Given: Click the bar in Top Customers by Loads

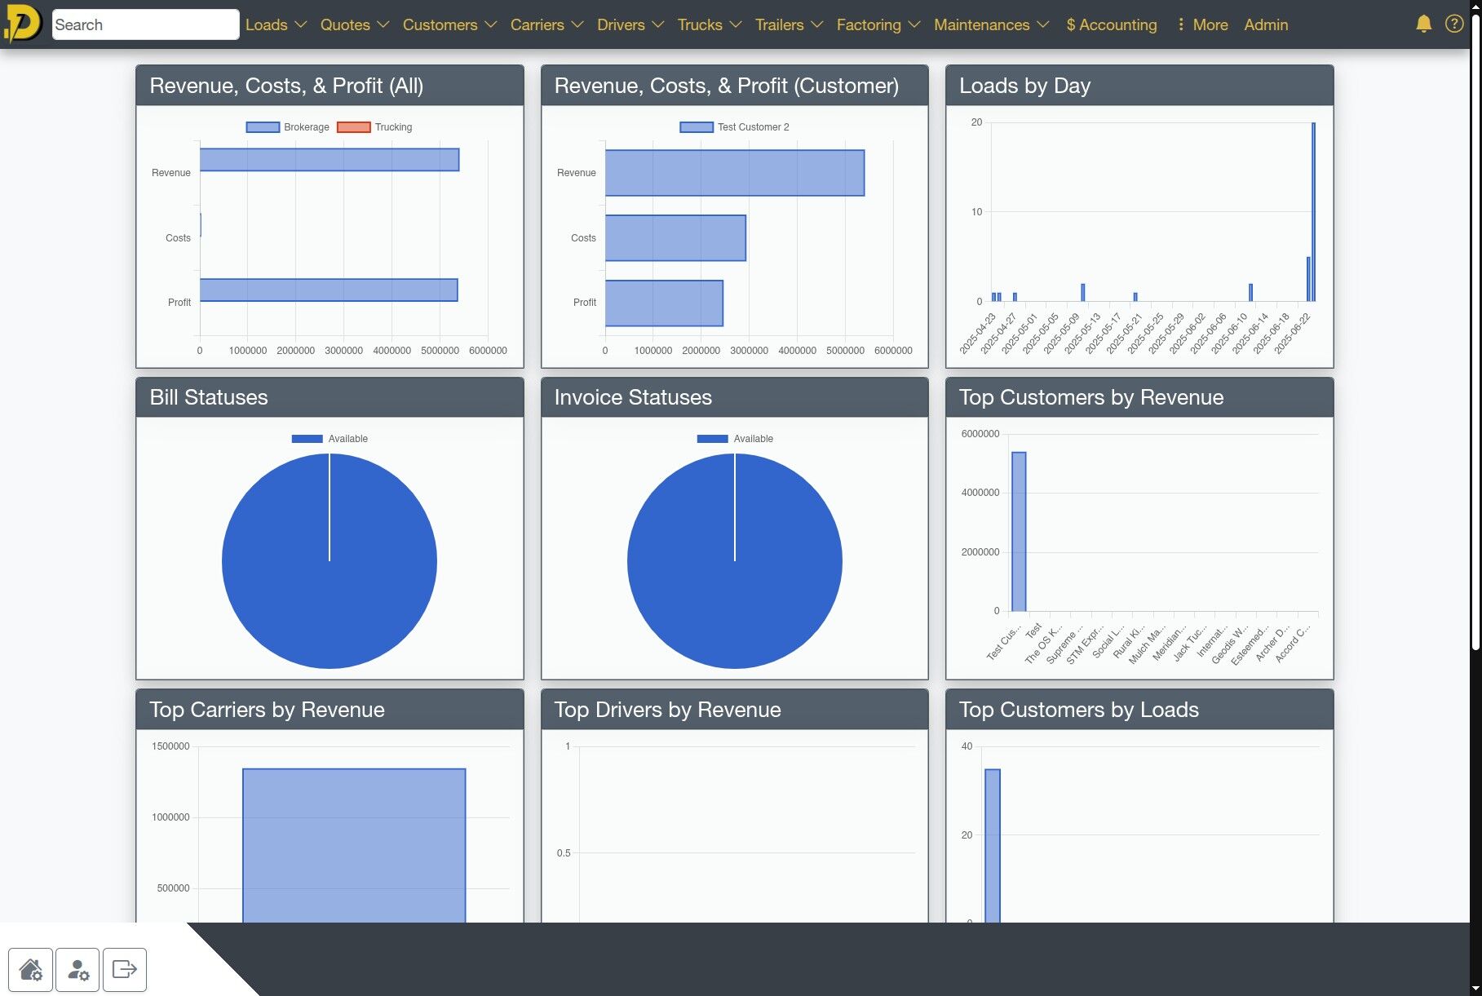Looking at the screenshot, I should [x=993, y=846].
